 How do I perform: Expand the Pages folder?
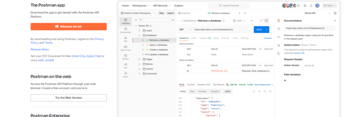click(139, 59)
